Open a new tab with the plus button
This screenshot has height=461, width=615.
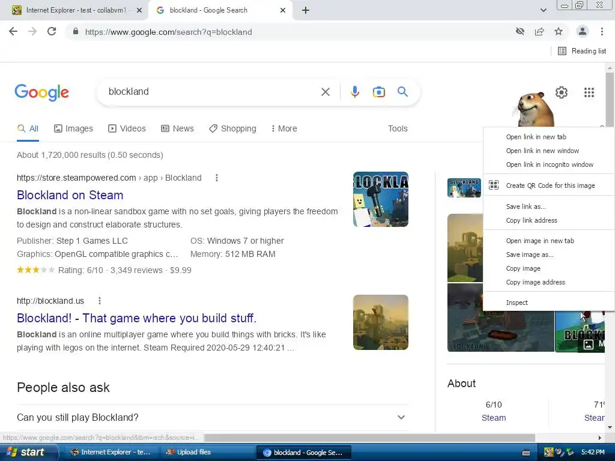click(x=306, y=10)
